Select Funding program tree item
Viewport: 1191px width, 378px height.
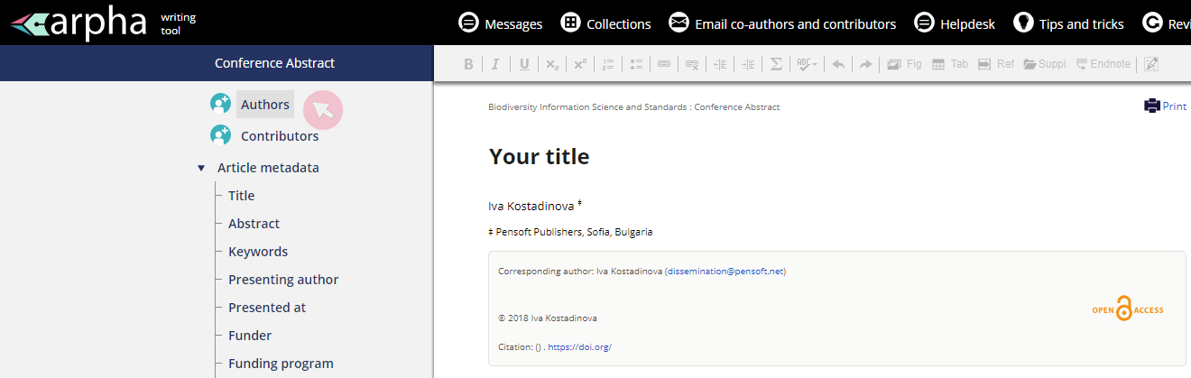coord(281,364)
